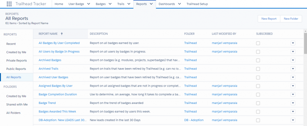307x126 pixels.
Task: Open row actions menu for Archived Badges
Action: 293,60
